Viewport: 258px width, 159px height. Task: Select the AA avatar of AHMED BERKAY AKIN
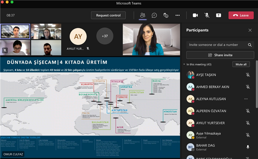pyautogui.click(x=190, y=87)
